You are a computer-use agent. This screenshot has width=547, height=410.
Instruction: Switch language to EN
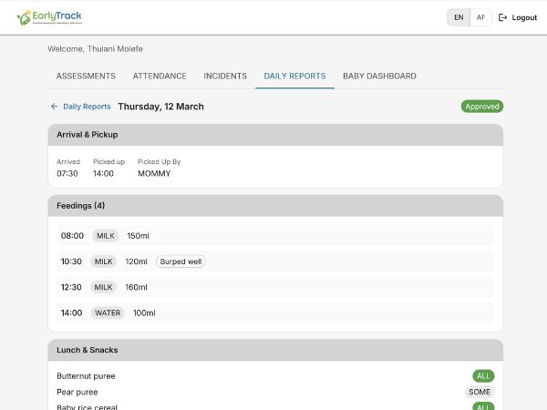pos(459,17)
